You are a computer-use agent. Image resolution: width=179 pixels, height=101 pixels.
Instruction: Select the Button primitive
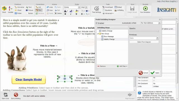tap(29, 13)
